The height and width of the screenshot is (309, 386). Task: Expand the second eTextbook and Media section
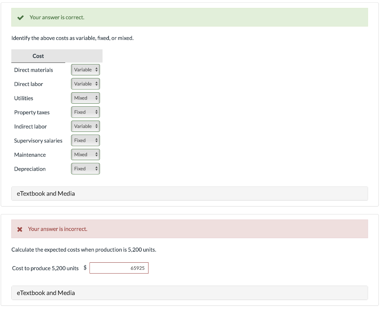(x=46, y=292)
